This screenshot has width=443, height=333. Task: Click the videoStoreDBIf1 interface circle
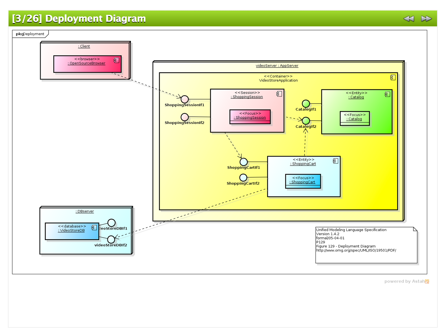pos(111,223)
